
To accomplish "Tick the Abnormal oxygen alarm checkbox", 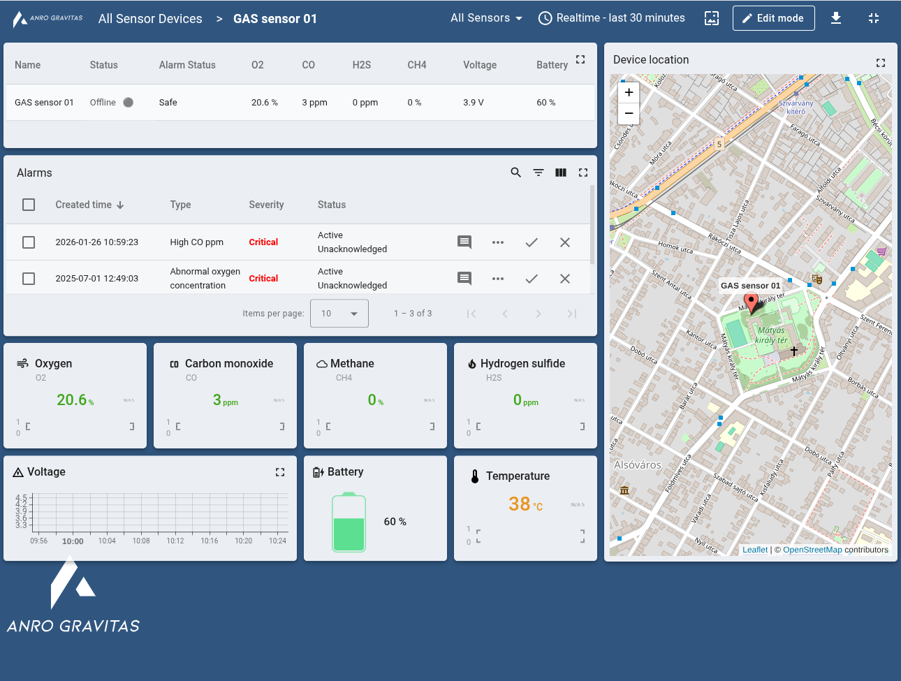I will [x=29, y=279].
